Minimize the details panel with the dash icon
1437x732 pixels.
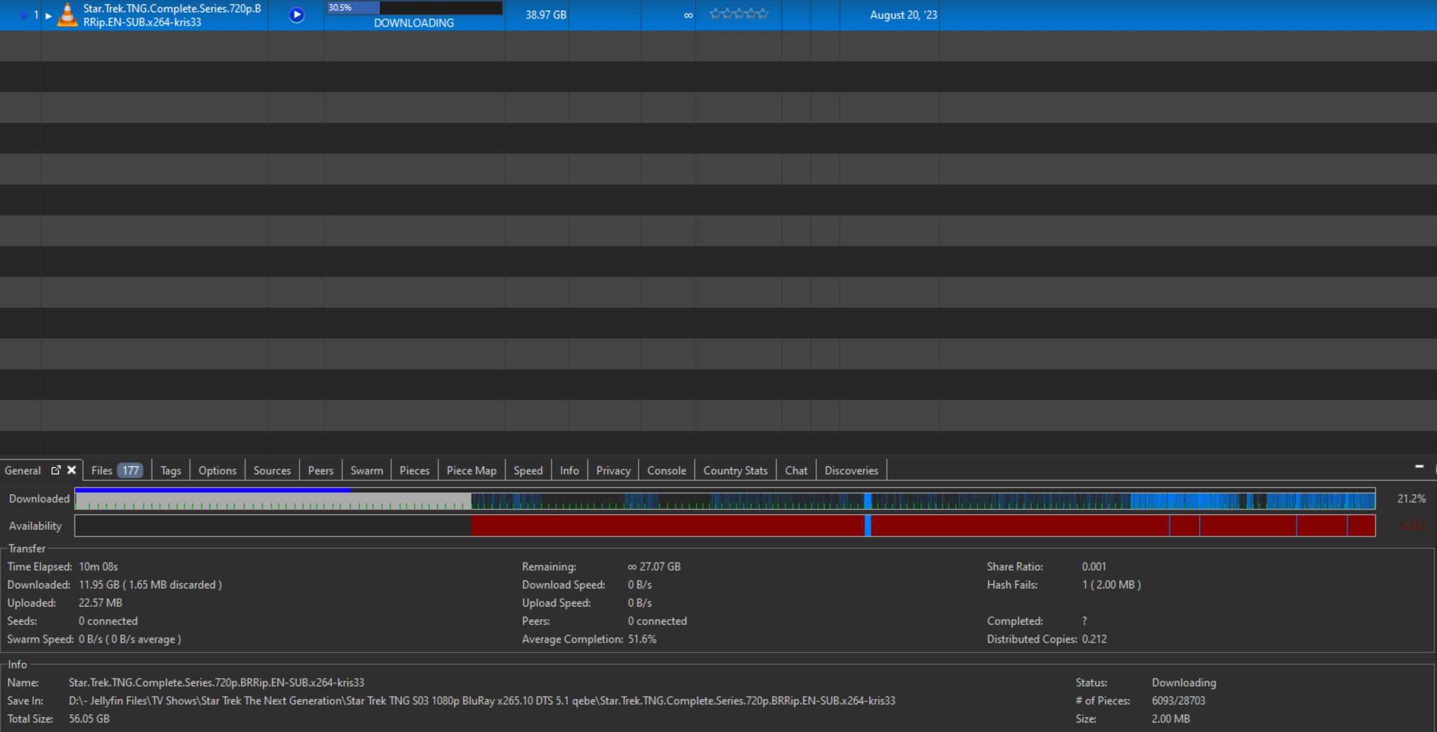point(1419,466)
